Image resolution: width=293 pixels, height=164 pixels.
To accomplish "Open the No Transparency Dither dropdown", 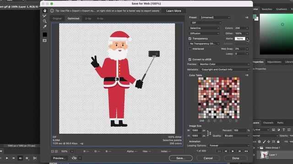I will (x=204, y=44).
